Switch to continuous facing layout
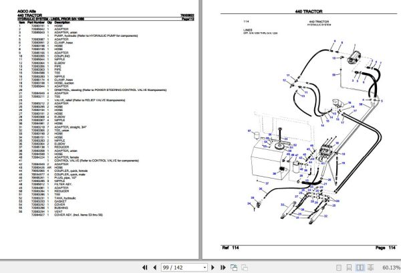This screenshot has width=401, height=273. 370,268
